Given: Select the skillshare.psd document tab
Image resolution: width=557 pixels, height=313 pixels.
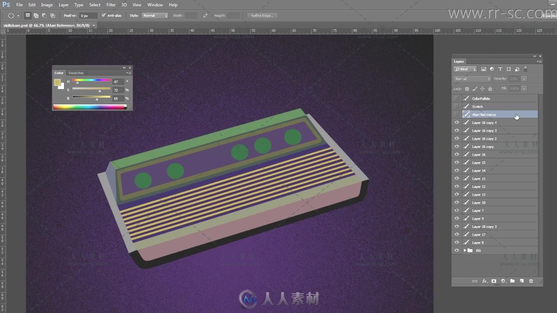Looking at the screenshot, I should pyautogui.click(x=47, y=25).
